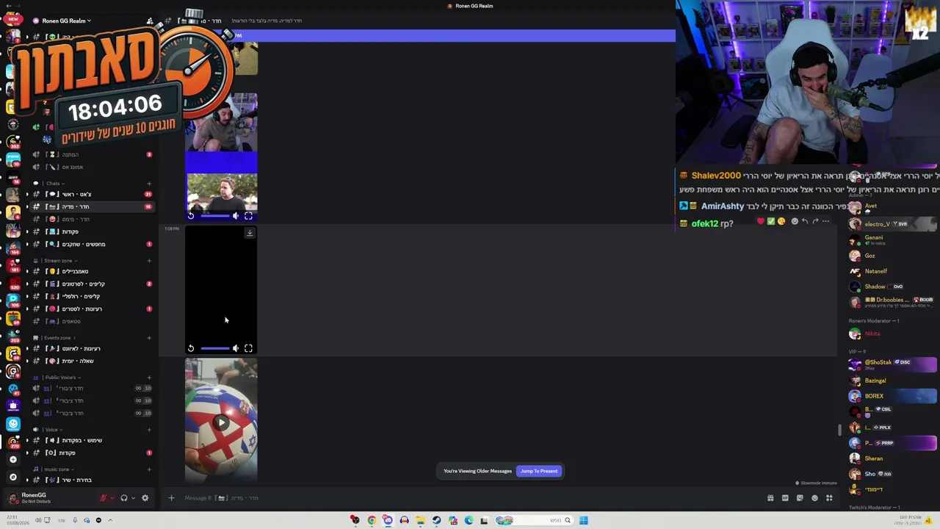940x529 pixels.
Task: Open the Discover servers compass icon
Action: 12,477
